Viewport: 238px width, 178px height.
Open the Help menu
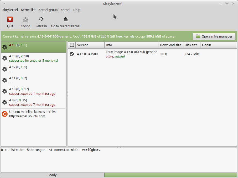(77, 10)
